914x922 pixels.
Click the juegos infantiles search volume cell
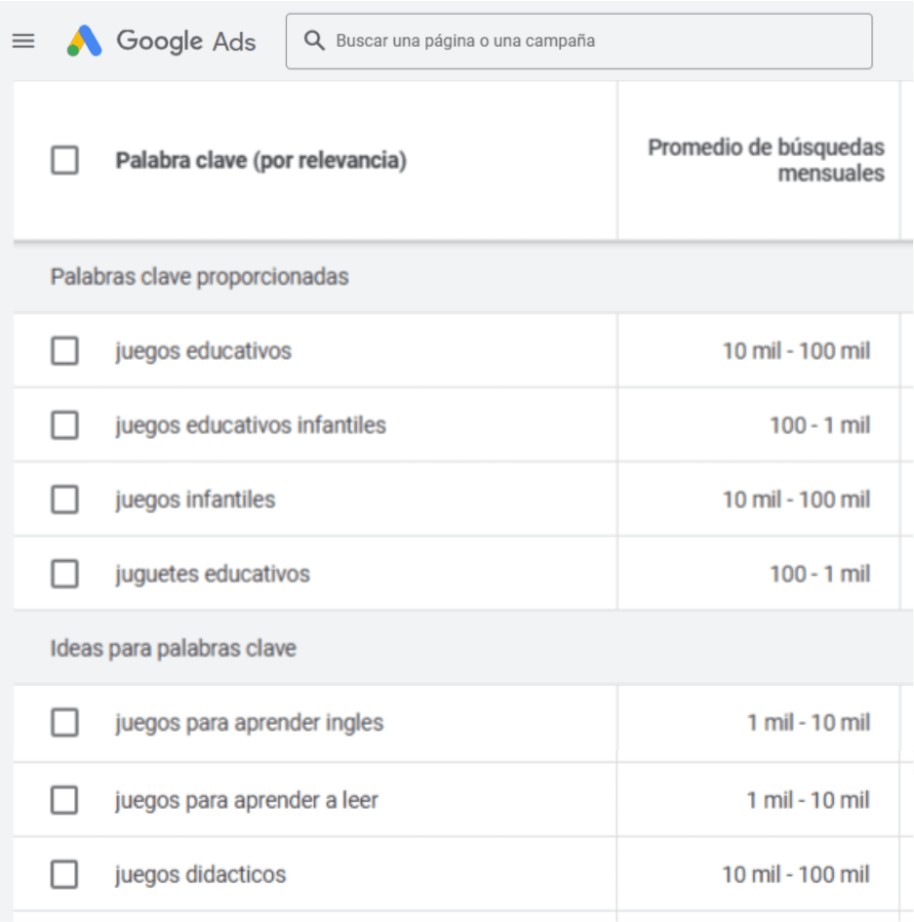pyautogui.click(x=796, y=500)
